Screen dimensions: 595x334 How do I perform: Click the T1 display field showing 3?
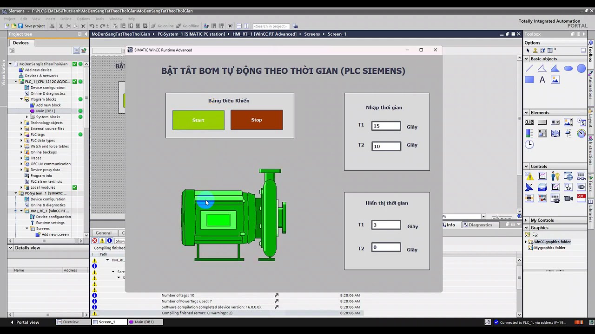[386, 225]
